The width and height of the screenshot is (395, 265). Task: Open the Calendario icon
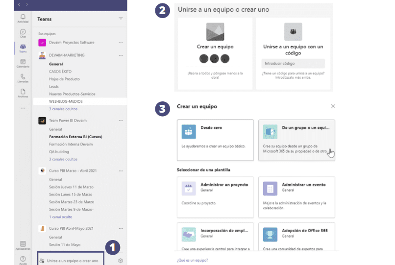tap(23, 62)
